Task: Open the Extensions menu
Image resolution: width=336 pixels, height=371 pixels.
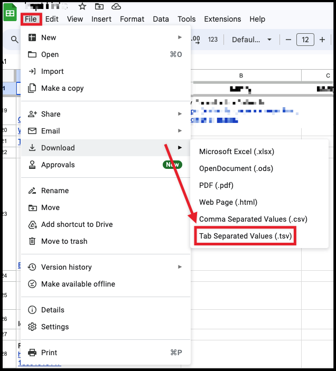Action: tap(222, 19)
